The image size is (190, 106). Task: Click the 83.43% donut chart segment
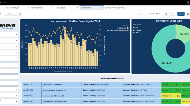click(160, 63)
